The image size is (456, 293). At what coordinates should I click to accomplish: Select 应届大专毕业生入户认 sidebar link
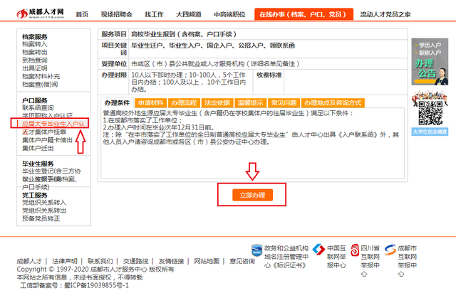coord(54,124)
